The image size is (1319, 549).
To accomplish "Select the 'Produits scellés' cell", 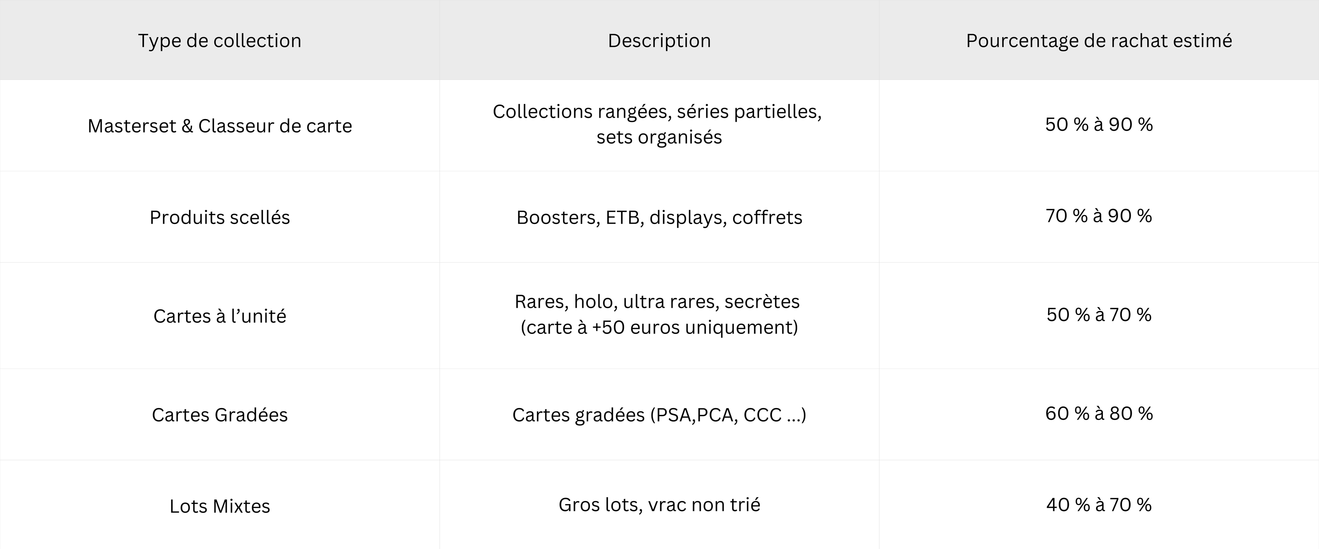I will tap(220, 218).
